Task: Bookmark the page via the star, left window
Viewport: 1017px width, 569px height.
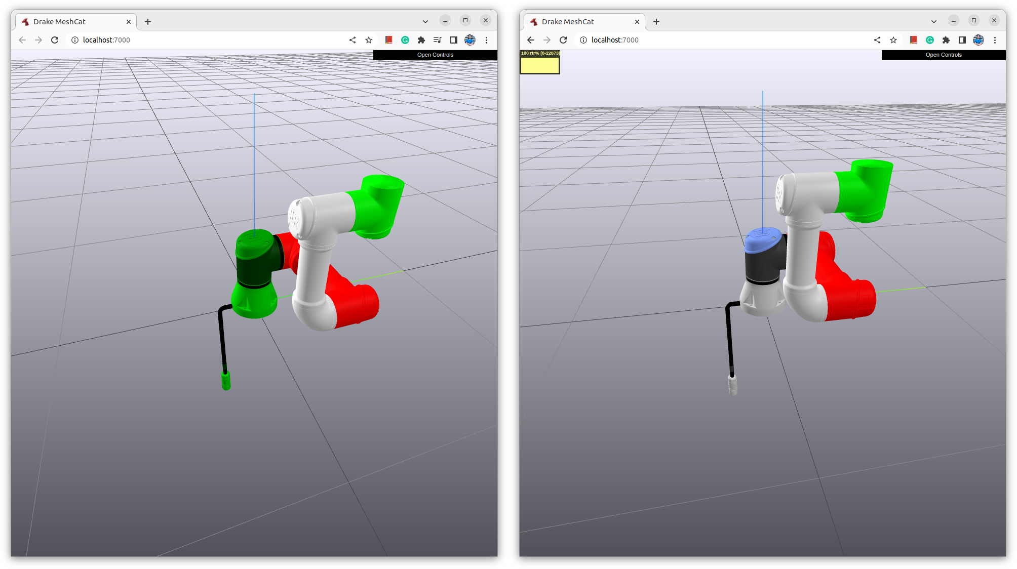Action: pos(368,40)
